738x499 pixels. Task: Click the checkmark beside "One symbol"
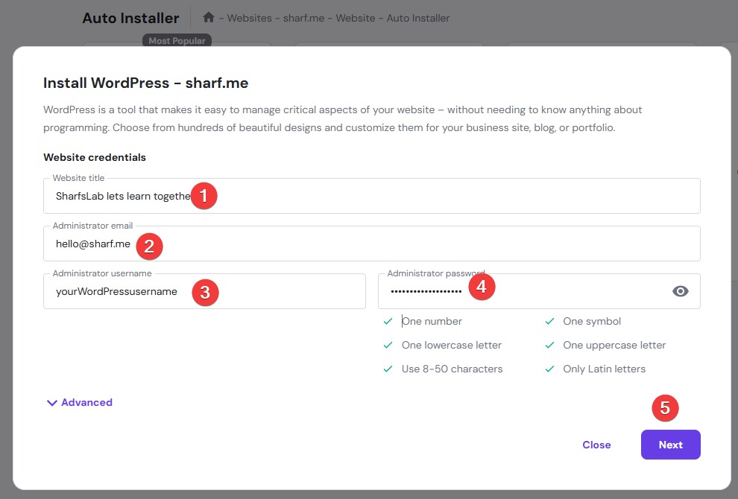(x=549, y=322)
